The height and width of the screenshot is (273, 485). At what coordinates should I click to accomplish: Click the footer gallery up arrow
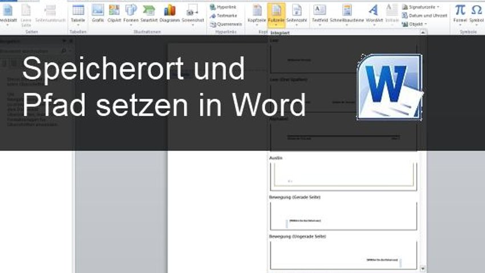pyautogui.click(x=423, y=32)
